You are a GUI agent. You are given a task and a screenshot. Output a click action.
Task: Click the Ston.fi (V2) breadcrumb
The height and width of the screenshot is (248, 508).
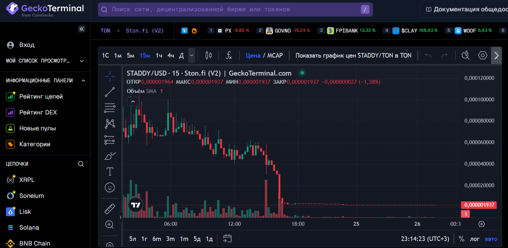[x=145, y=31]
